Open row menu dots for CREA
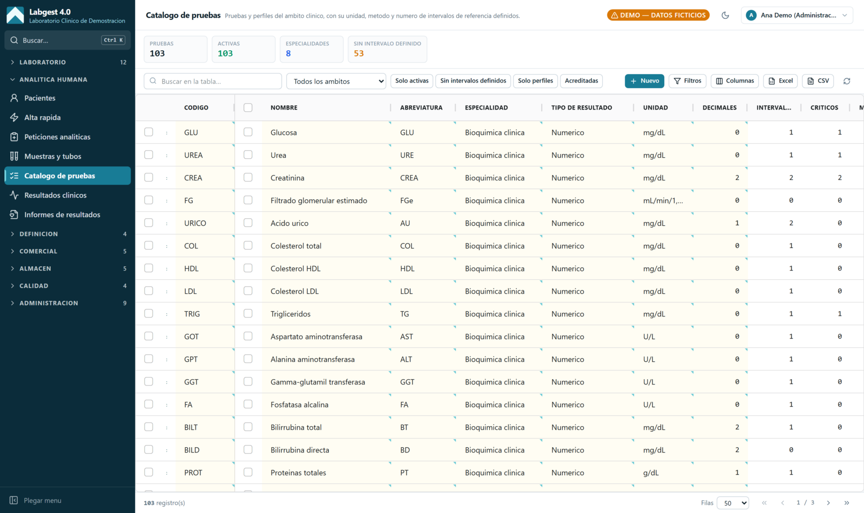Viewport: 864px width, 513px height. (166, 178)
